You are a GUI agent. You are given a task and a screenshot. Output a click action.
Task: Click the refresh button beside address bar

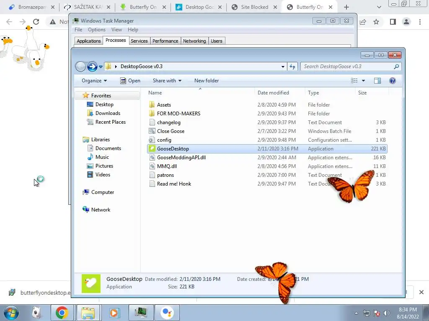(292, 66)
